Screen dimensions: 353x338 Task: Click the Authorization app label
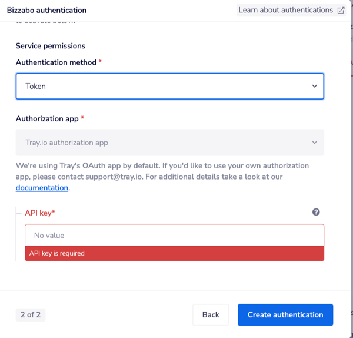tap(47, 119)
